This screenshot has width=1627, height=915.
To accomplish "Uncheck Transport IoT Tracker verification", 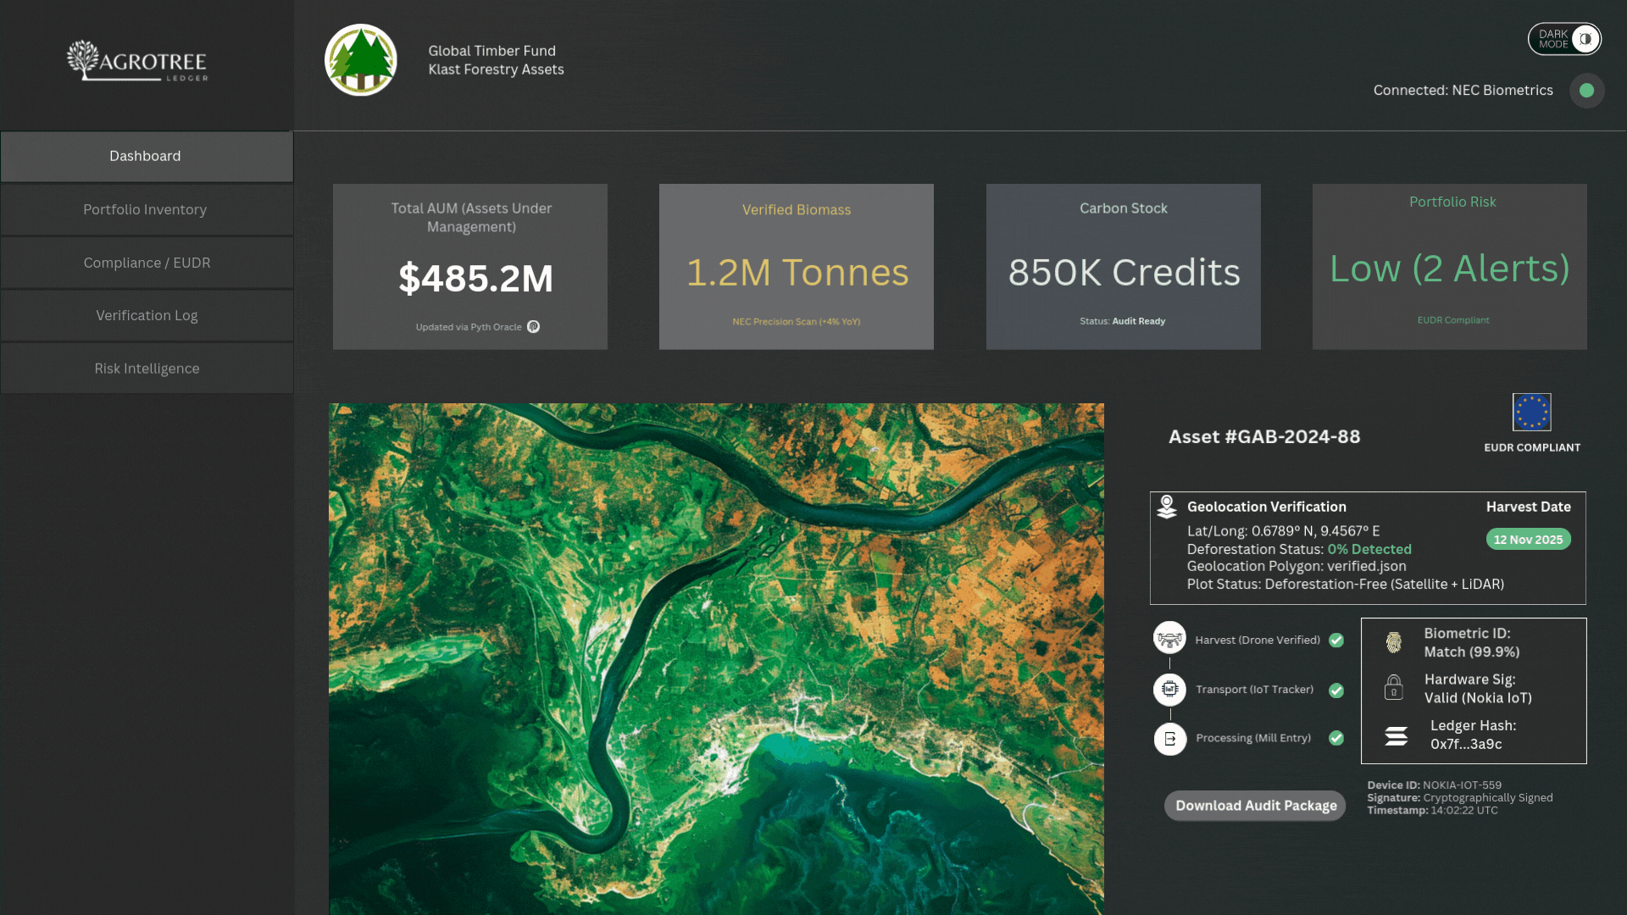I will pyautogui.click(x=1336, y=690).
